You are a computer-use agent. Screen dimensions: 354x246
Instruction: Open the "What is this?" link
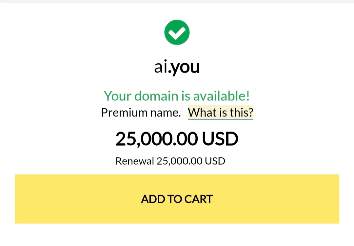[220, 113]
